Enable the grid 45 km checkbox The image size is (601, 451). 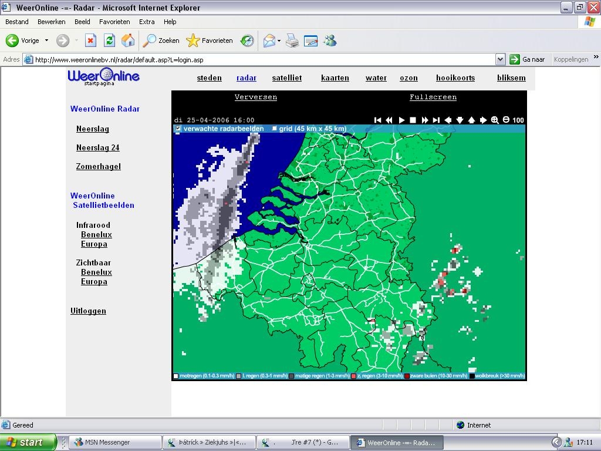[274, 129]
